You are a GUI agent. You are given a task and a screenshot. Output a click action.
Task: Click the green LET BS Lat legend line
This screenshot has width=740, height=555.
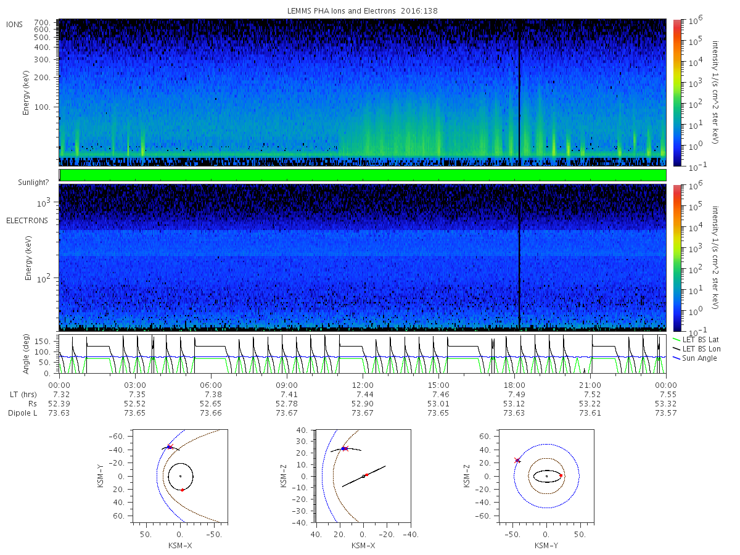pyautogui.click(x=676, y=340)
